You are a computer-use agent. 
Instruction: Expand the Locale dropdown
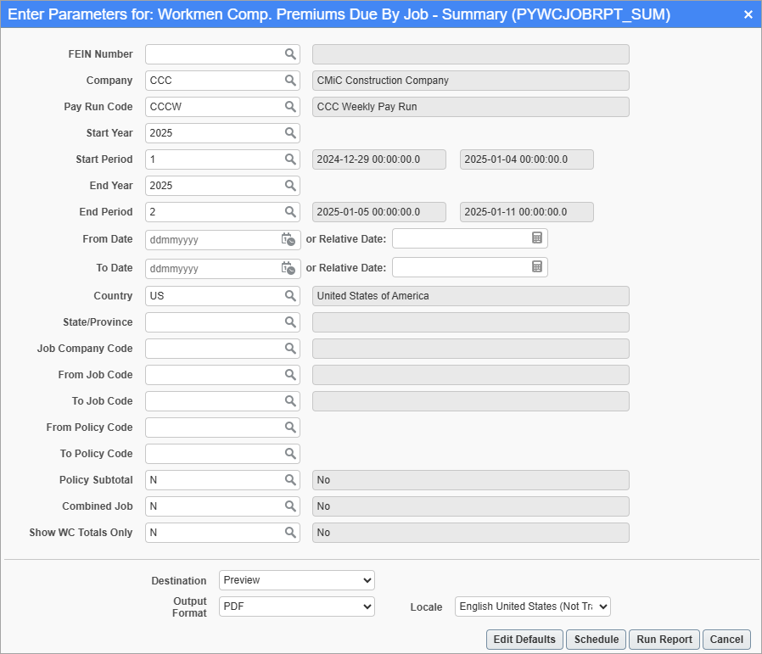click(x=532, y=606)
